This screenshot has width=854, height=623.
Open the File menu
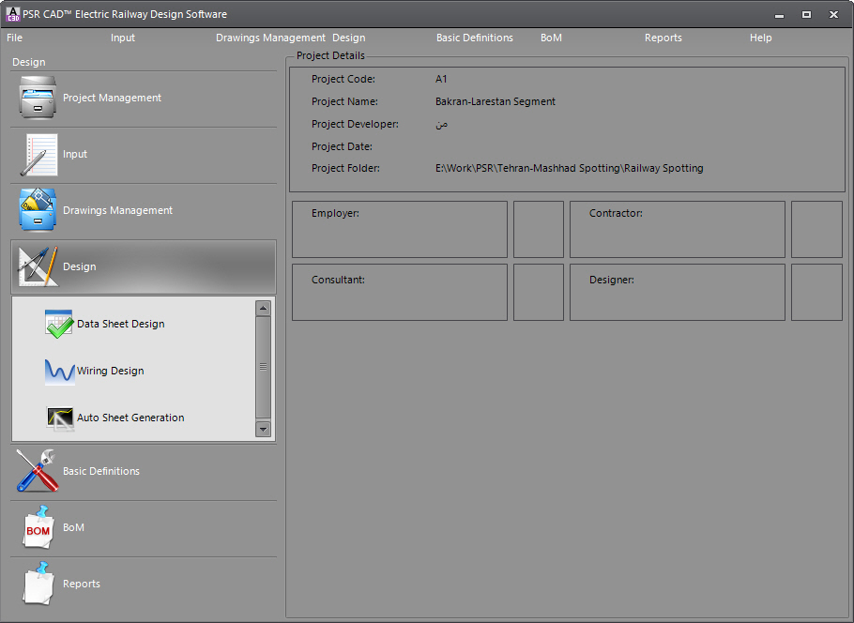[15, 38]
